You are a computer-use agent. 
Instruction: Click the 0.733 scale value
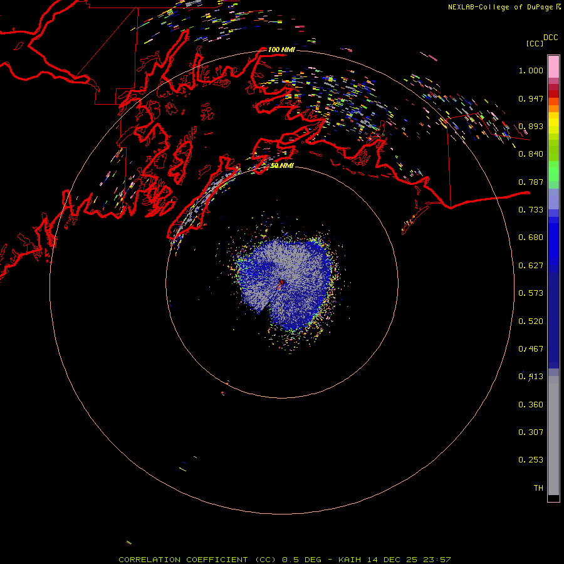coord(531,210)
